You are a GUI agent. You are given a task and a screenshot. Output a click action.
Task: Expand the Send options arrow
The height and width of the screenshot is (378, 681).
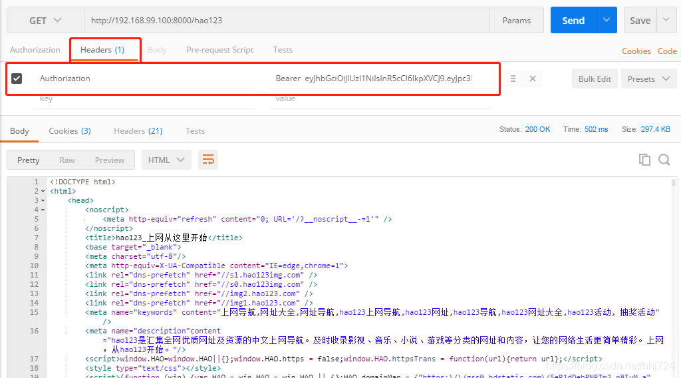click(607, 21)
